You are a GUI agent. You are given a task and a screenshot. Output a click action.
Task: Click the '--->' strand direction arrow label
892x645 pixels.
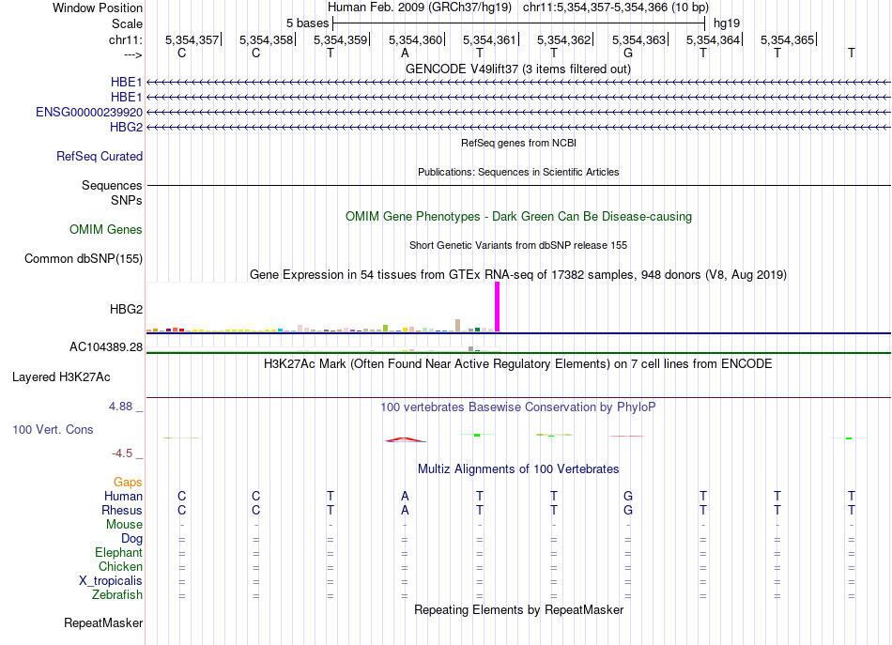pos(133,54)
